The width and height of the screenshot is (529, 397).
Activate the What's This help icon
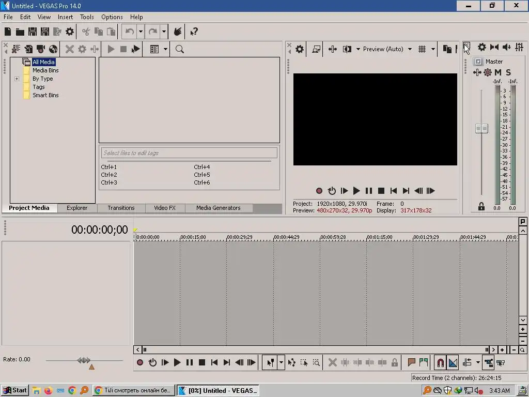[x=194, y=32]
